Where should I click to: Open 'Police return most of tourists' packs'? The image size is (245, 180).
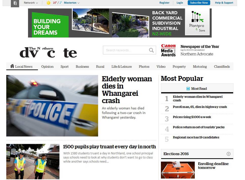click(x=199, y=127)
